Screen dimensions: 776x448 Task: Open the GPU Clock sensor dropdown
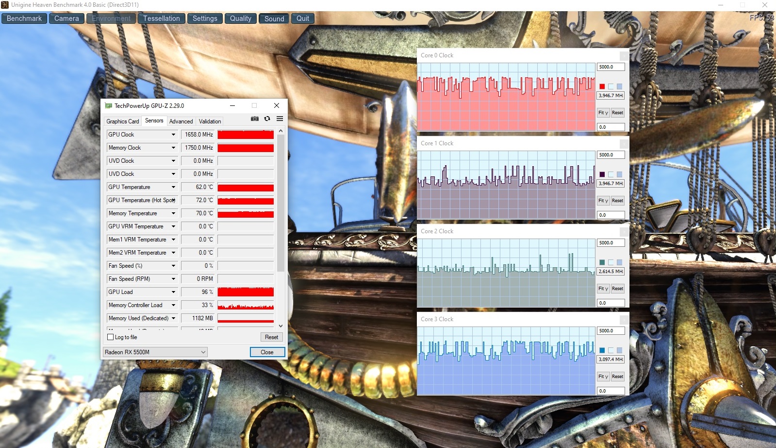coord(173,135)
